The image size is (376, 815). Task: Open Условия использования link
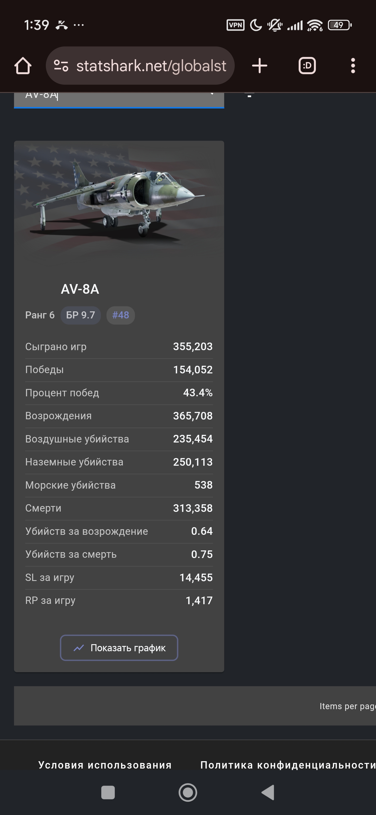tap(105, 765)
